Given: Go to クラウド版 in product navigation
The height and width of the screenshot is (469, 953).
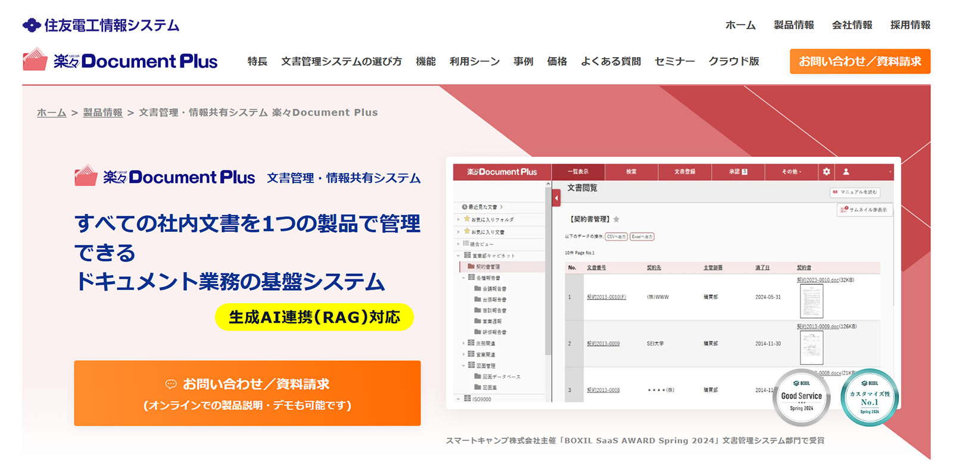Looking at the screenshot, I should [x=734, y=61].
